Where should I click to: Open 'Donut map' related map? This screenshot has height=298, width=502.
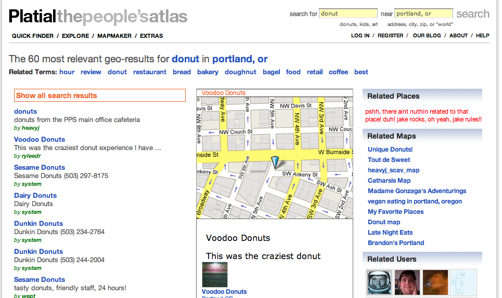[384, 222]
